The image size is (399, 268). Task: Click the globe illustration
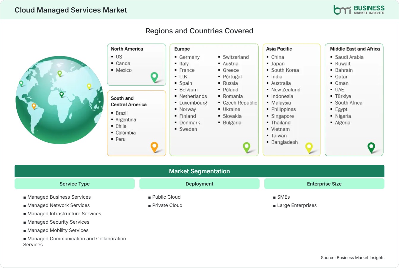click(59, 100)
